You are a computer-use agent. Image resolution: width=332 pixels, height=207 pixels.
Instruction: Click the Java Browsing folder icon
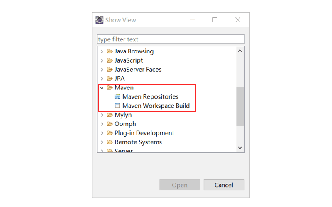110,51
